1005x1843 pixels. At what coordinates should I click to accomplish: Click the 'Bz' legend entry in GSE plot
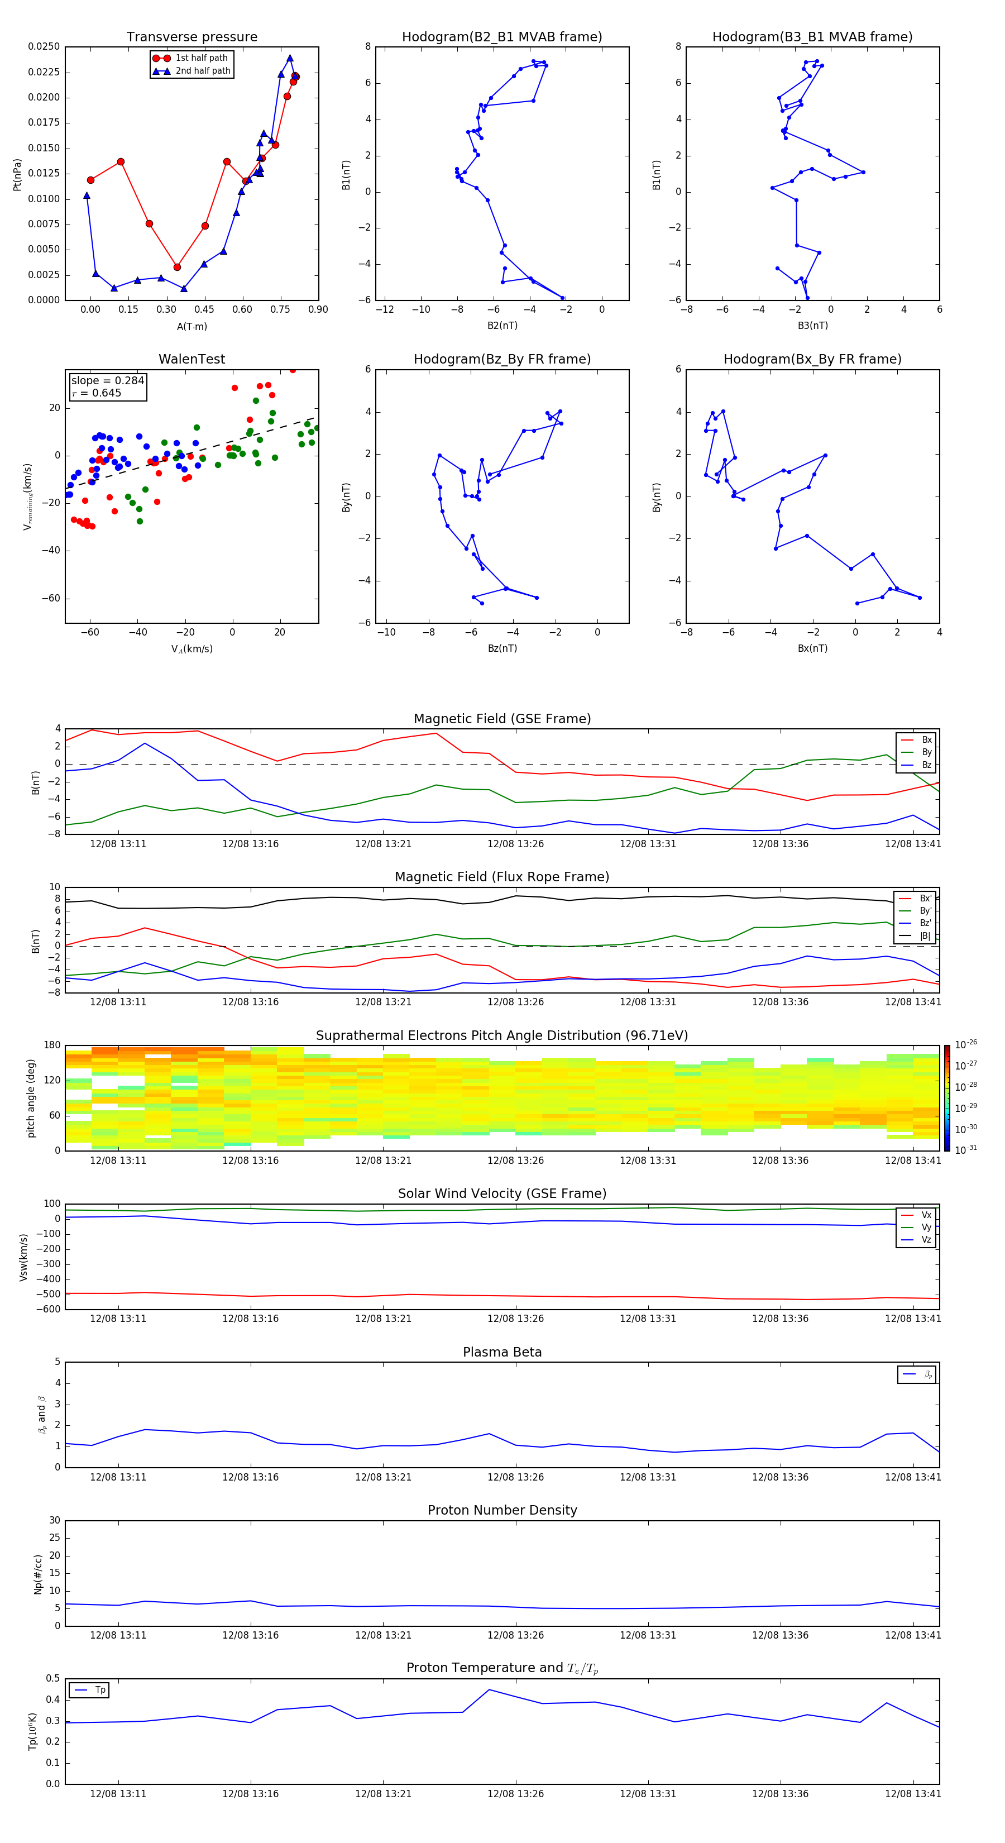916,766
